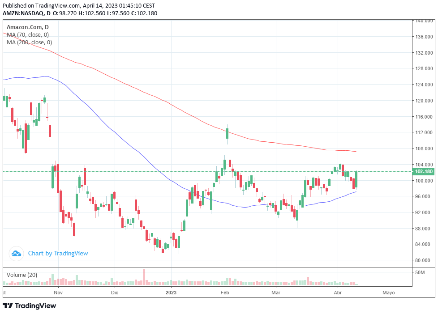The image size is (438, 314).
Task: Click the H:102.560 high value in header
Action: coord(92,13)
